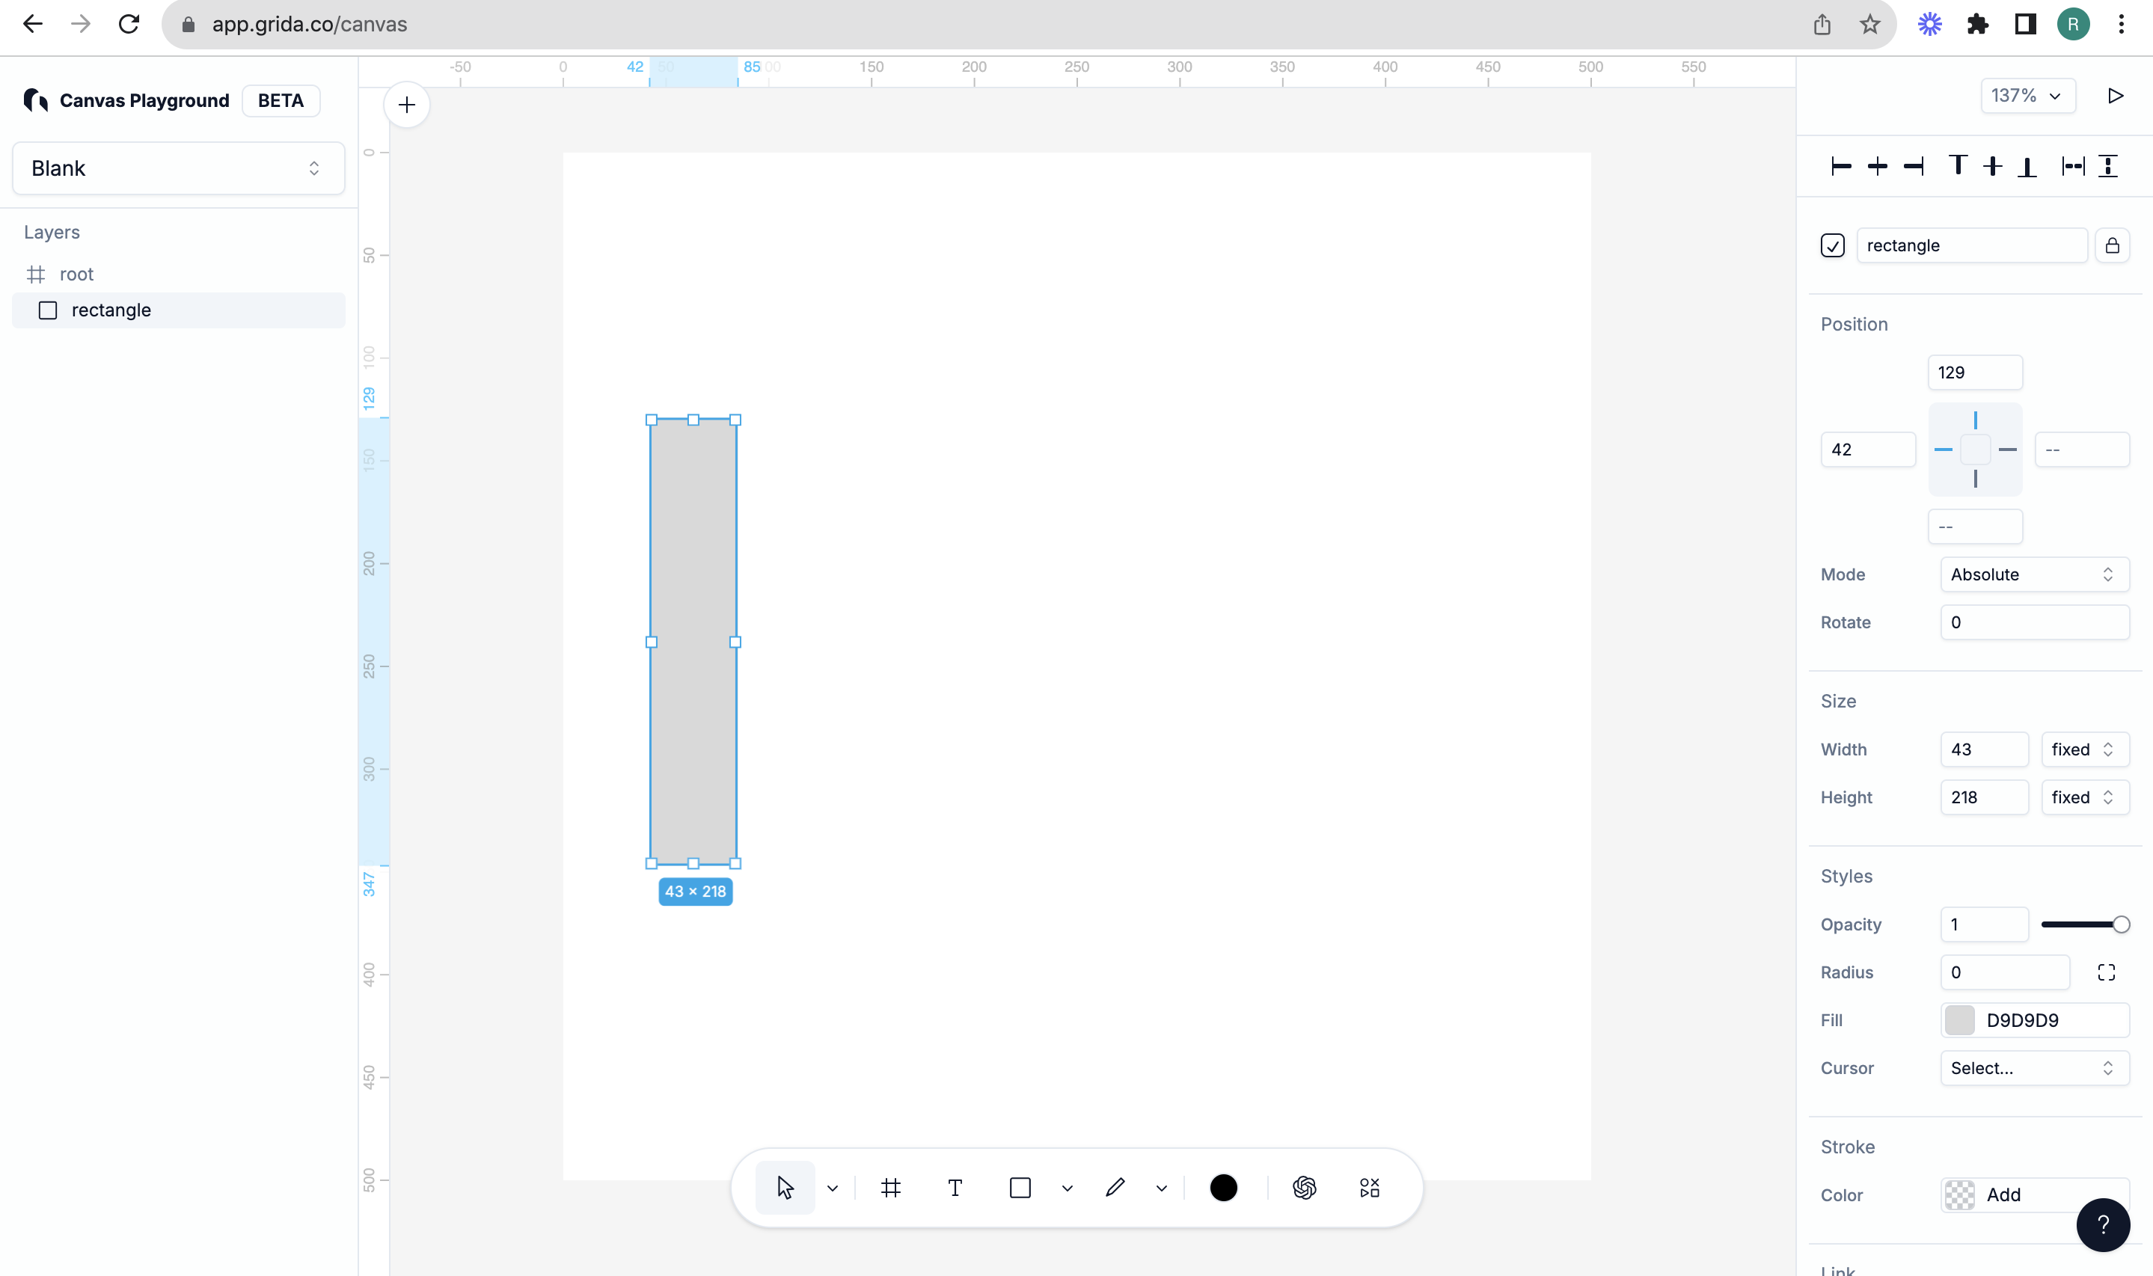Open the Blank template dropdown
Image resolution: width=2153 pixels, height=1276 pixels.
(x=178, y=168)
